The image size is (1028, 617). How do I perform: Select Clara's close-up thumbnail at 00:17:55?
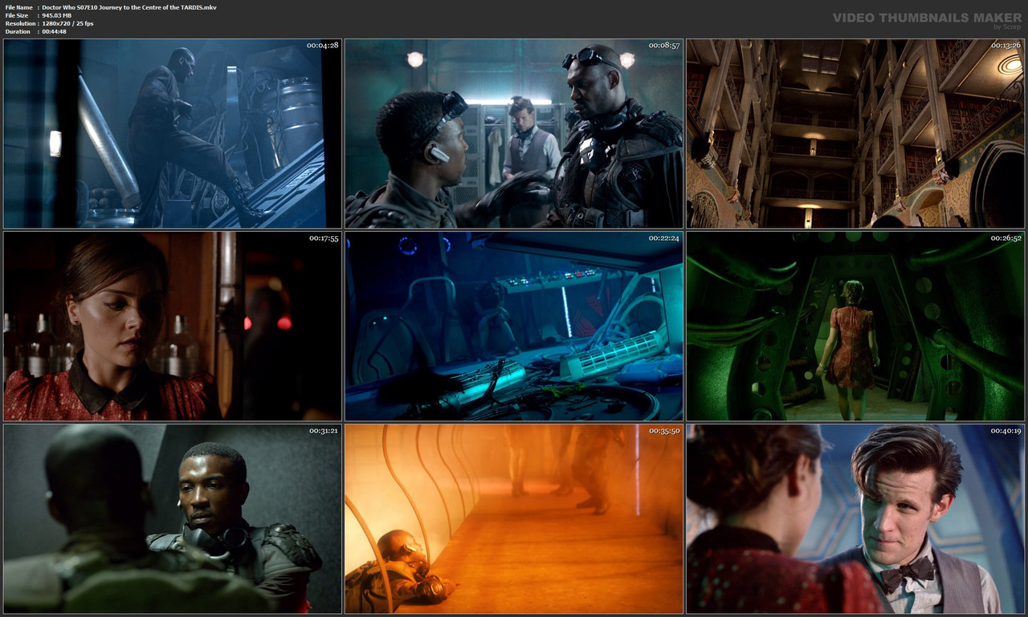pyautogui.click(x=173, y=325)
